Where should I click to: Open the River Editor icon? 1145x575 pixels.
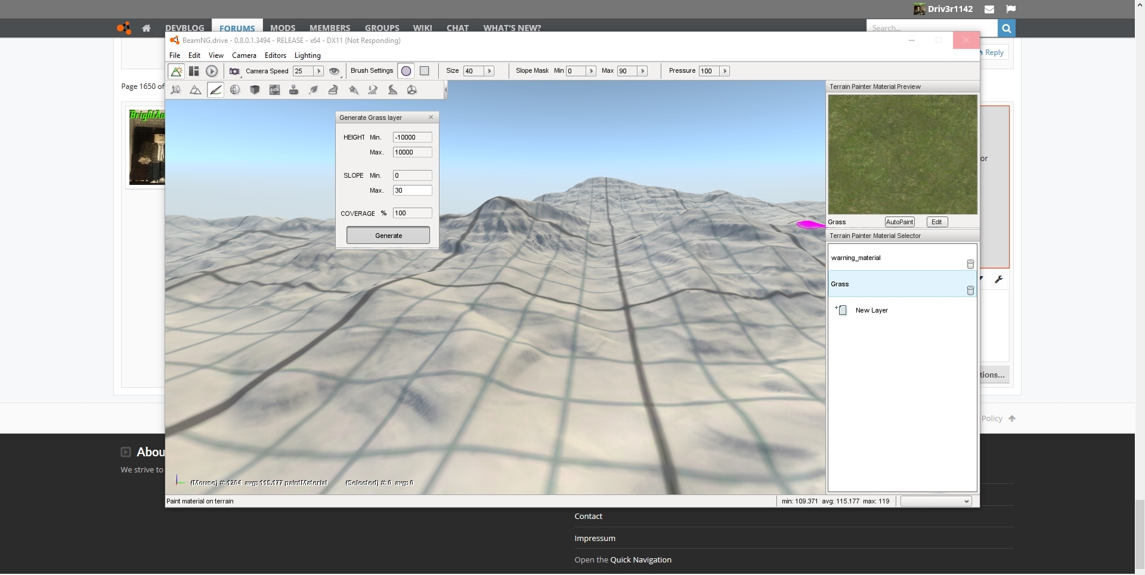tap(373, 90)
